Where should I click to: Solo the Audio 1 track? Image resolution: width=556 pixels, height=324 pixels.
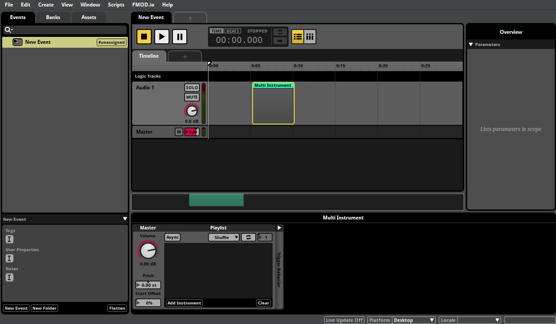(192, 87)
